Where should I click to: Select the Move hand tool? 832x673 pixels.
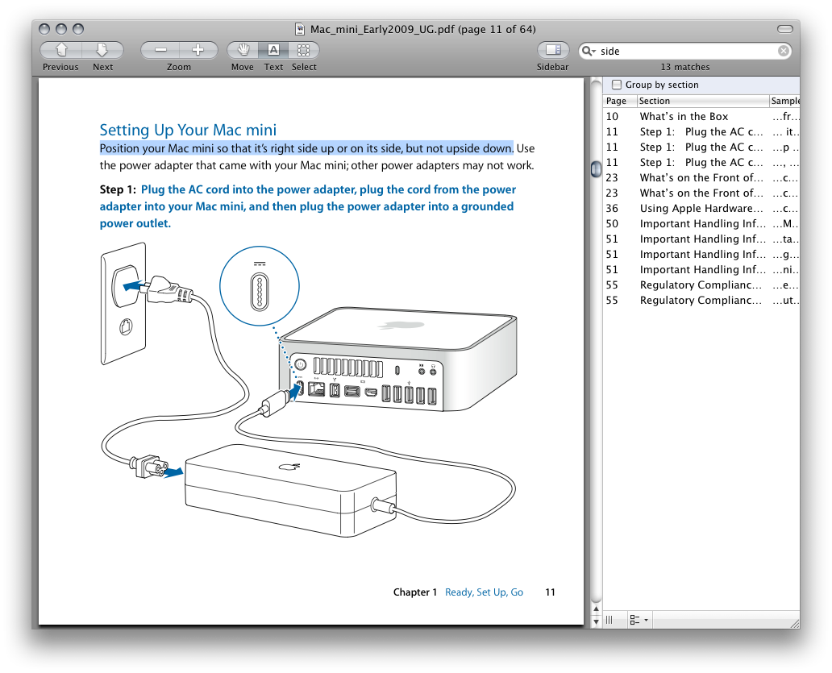(x=243, y=50)
